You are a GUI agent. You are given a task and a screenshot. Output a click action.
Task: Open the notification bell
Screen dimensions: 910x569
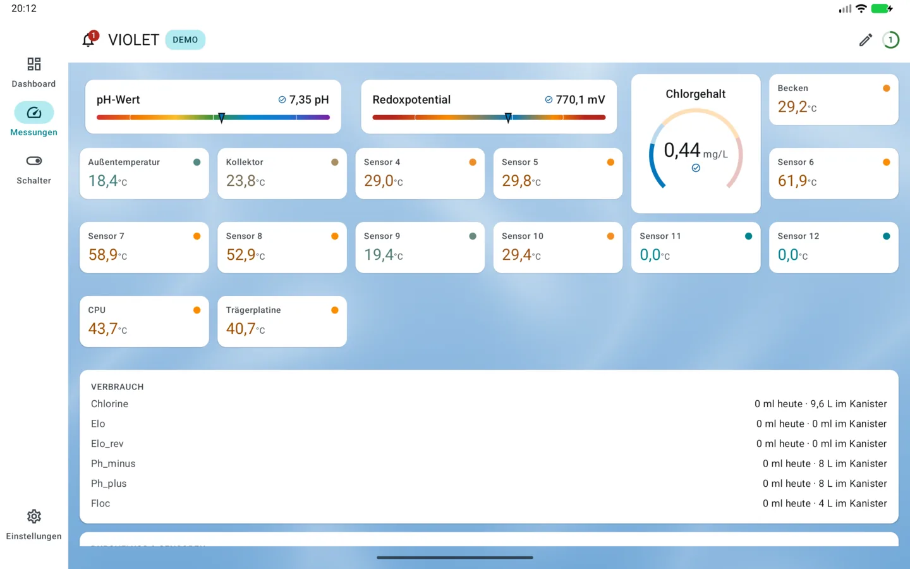point(89,40)
